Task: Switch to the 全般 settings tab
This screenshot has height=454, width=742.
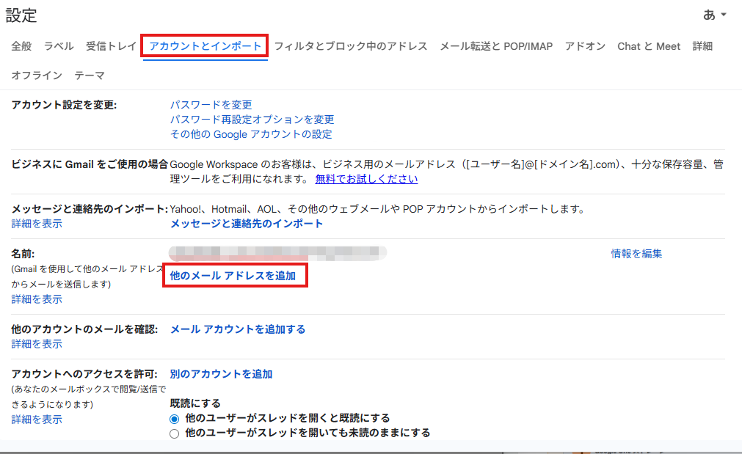Action: tap(21, 46)
